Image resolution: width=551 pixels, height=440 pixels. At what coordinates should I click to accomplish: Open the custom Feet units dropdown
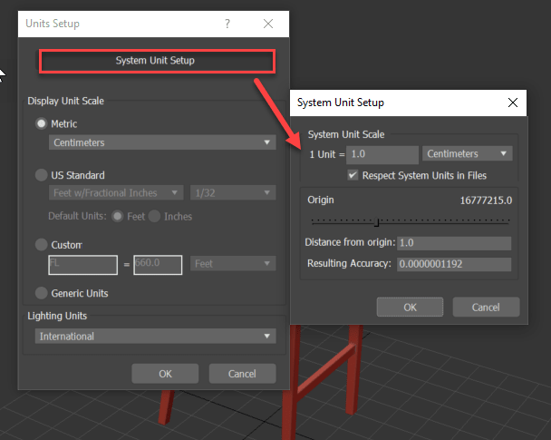pos(233,263)
